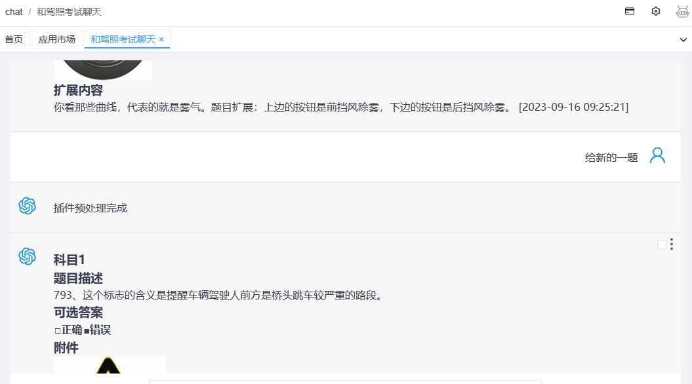Viewport: 692px width, 384px height.
Task: Select the 正确 answer option
Action: 68,330
